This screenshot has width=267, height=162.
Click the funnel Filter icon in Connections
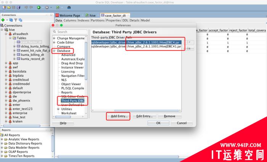pyautogui.click(x=16, y=20)
